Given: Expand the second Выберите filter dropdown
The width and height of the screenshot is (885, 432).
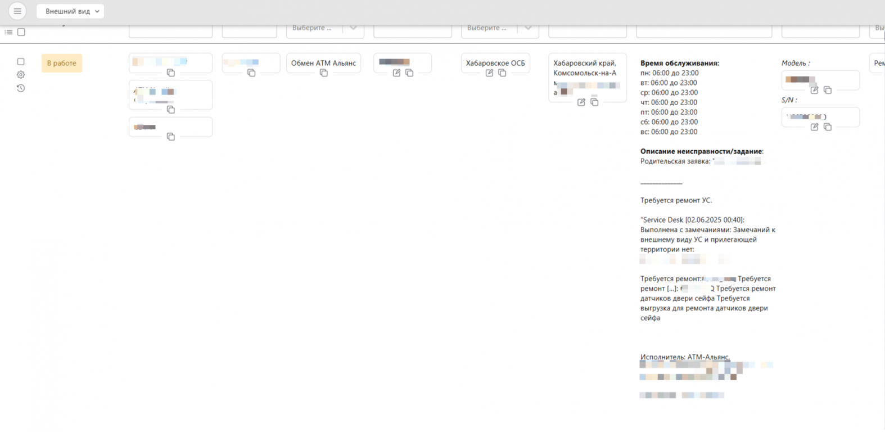Looking at the screenshot, I should tap(528, 28).
